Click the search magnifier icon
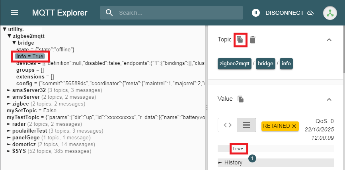Screen dimensions: 345x170 pos(109,13)
